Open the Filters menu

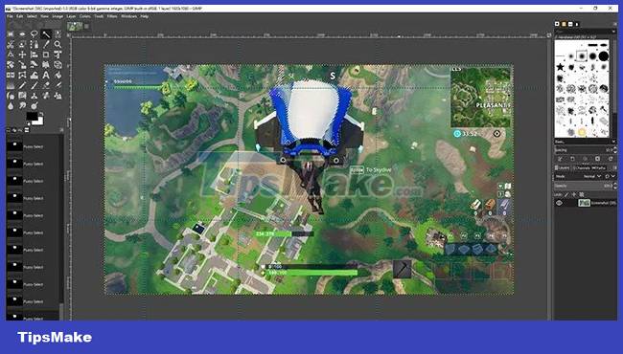click(112, 16)
